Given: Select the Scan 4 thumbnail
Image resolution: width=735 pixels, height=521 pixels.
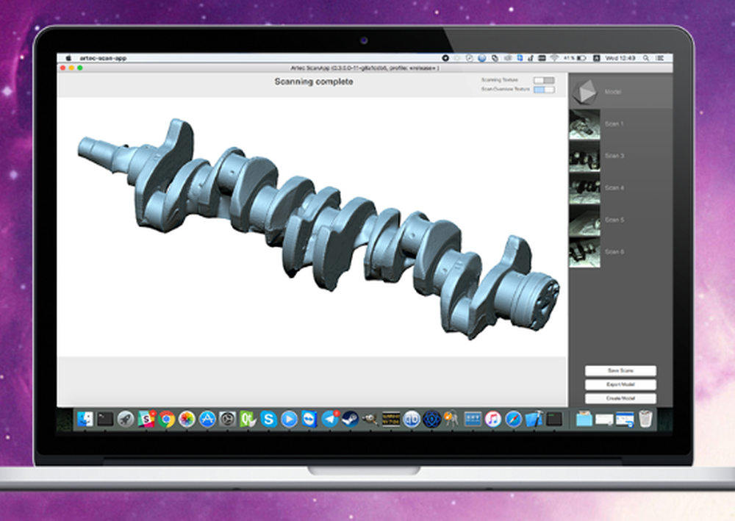Looking at the screenshot, I should [x=584, y=188].
